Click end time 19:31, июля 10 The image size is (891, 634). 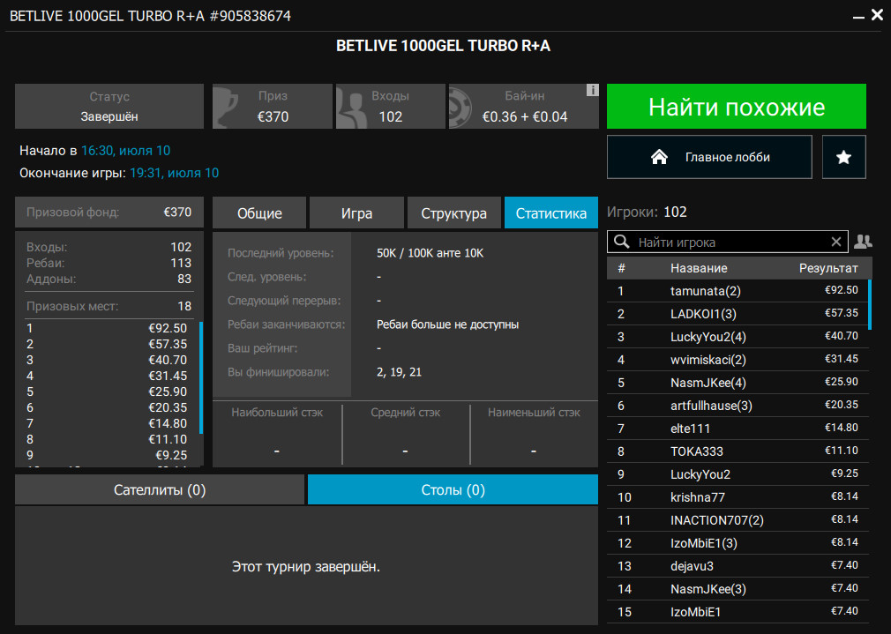tap(174, 173)
